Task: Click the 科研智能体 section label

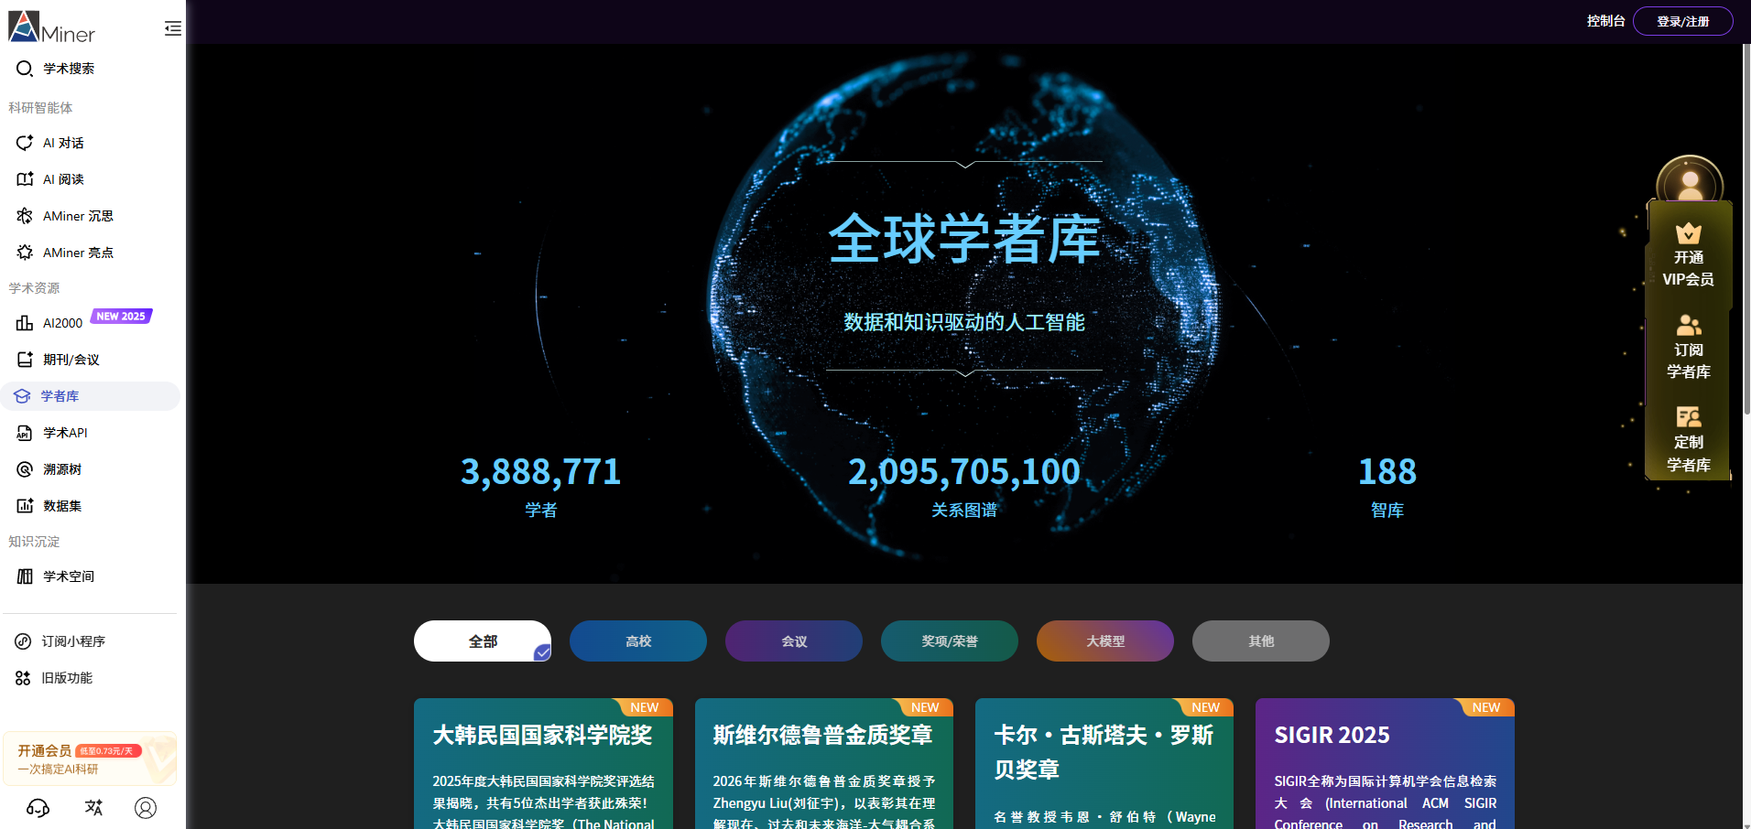Action: 40,108
